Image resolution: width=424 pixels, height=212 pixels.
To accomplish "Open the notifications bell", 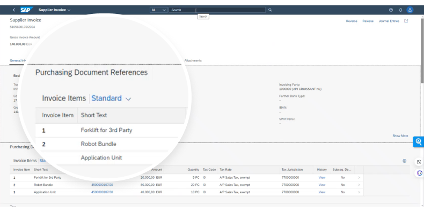I will (400, 10).
